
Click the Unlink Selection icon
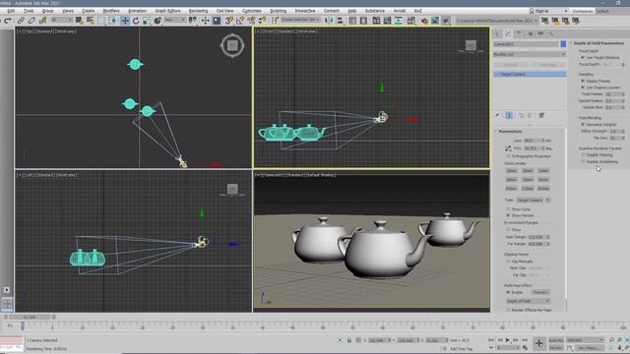[31, 21]
